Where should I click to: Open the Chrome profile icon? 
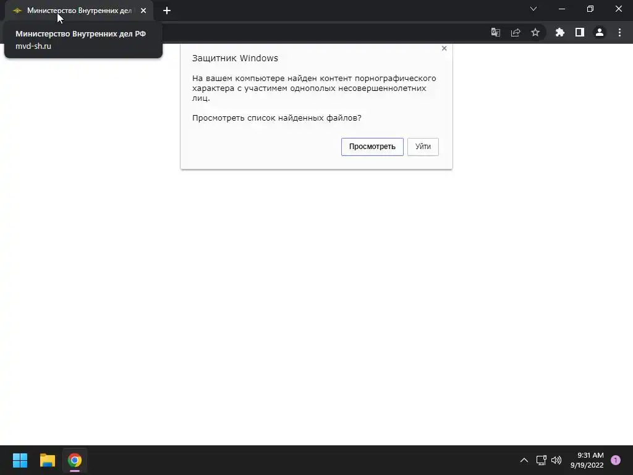point(600,32)
